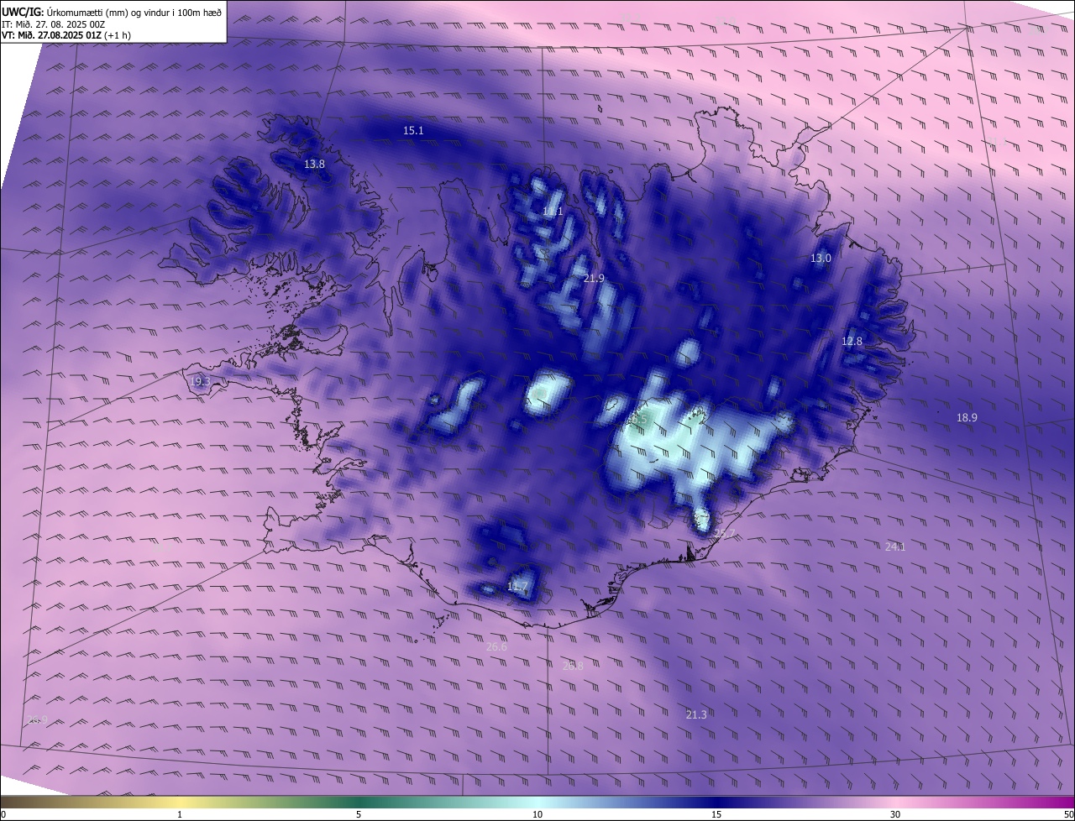Click the legend tick labeled 1

point(180,814)
